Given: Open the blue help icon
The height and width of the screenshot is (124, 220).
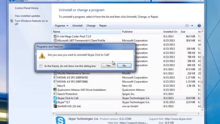Looking at the screenshot, I should coord(199,26).
